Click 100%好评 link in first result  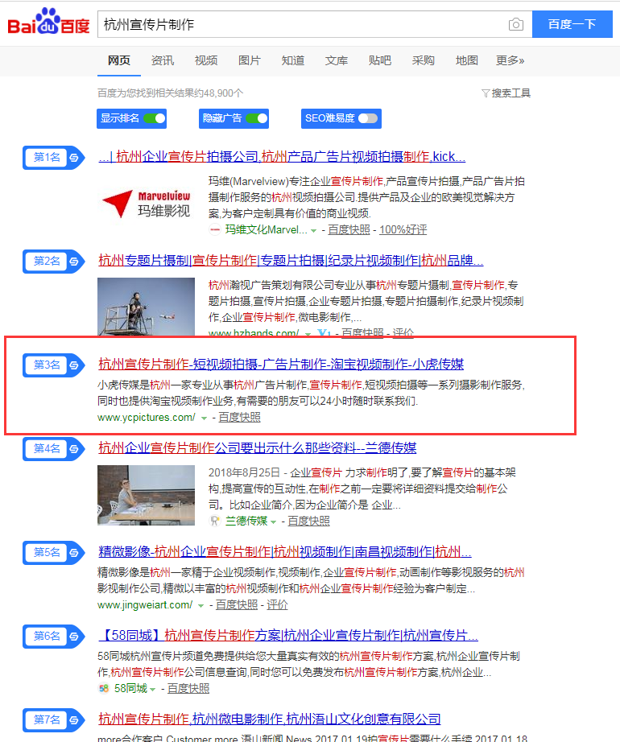coord(403,230)
